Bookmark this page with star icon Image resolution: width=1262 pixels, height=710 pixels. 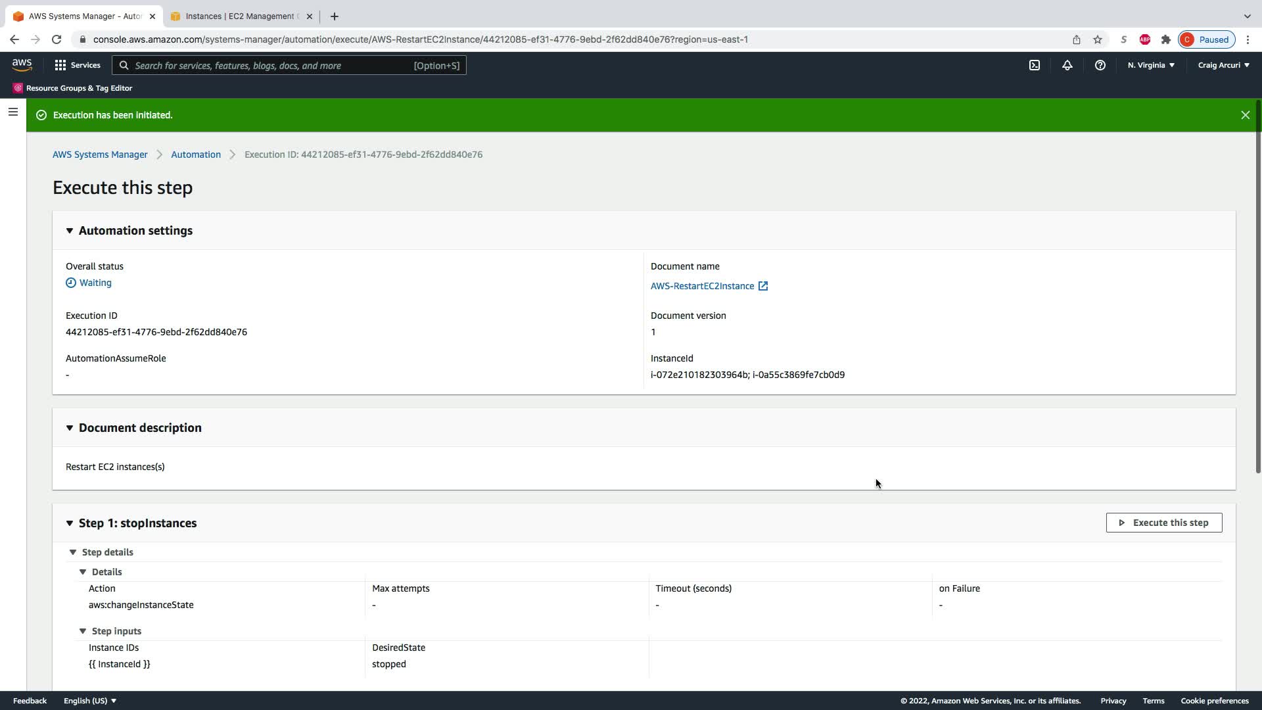point(1097,39)
